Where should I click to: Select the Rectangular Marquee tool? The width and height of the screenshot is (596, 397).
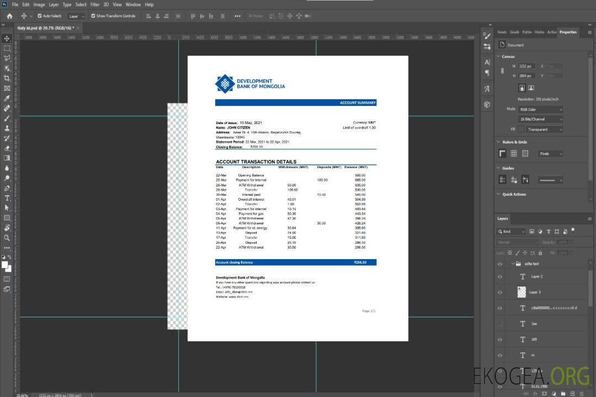pyautogui.click(x=7, y=49)
